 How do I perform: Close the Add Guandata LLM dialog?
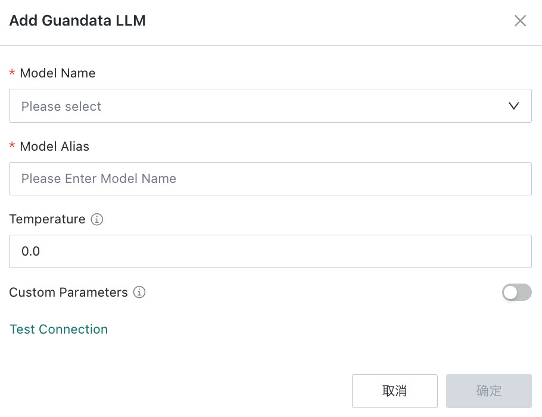coord(520,21)
